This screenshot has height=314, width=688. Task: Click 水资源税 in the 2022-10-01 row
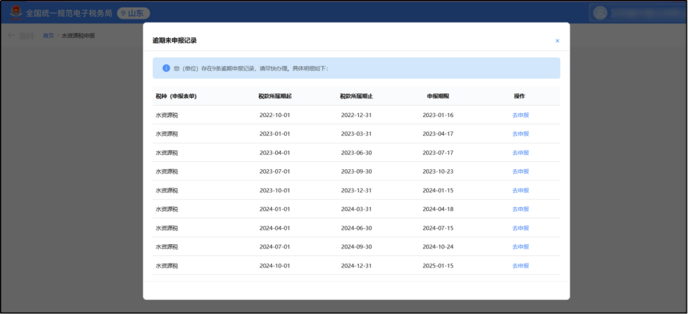(x=167, y=115)
